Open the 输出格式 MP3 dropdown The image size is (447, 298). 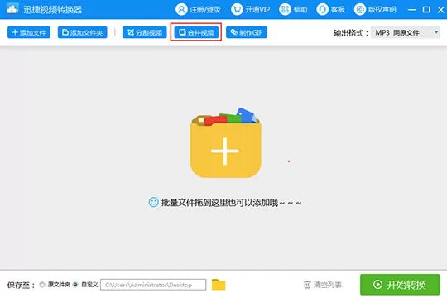[x=406, y=32]
